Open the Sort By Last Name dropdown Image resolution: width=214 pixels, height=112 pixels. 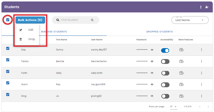point(190,20)
